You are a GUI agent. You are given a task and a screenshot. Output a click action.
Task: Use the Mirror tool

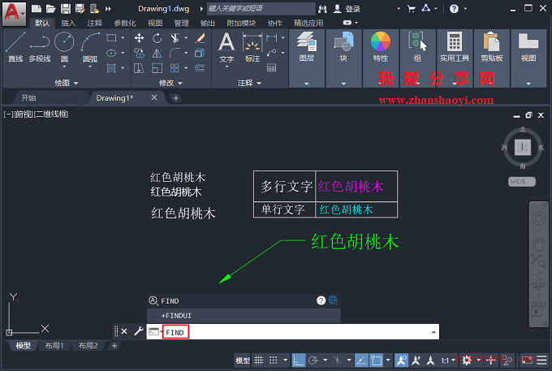157,53
